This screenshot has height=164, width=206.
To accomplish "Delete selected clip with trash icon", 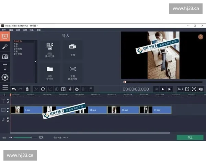I will [x=27, y=89].
